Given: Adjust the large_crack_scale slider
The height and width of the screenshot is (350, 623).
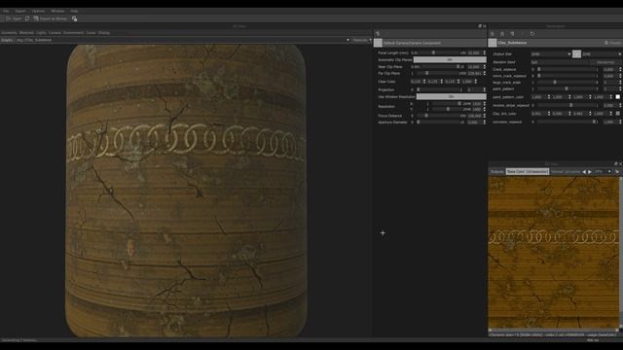Looking at the screenshot, I should [566, 83].
